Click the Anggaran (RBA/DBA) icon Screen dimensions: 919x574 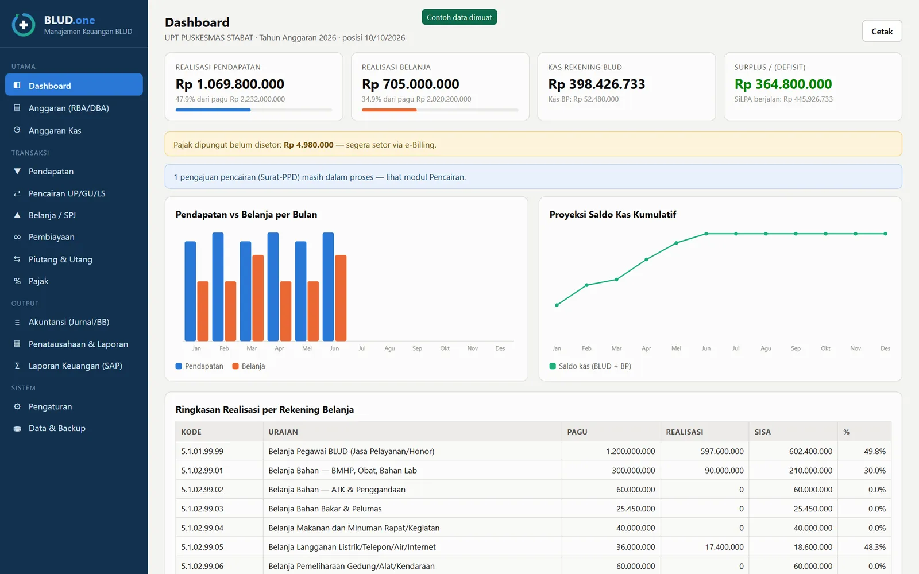(17, 108)
